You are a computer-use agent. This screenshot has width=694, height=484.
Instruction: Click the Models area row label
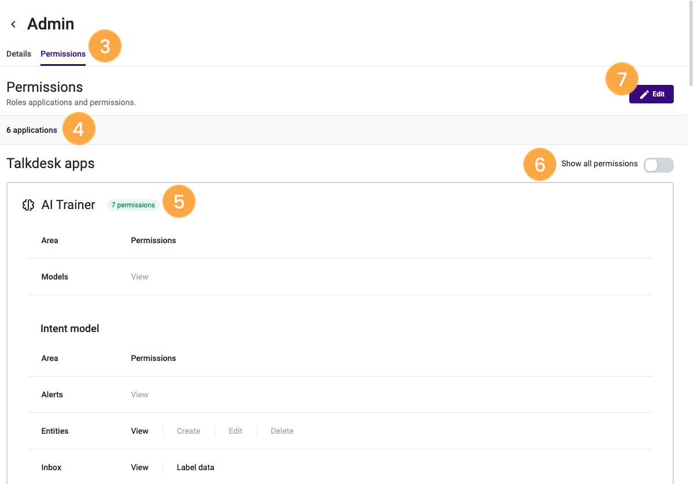55,277
